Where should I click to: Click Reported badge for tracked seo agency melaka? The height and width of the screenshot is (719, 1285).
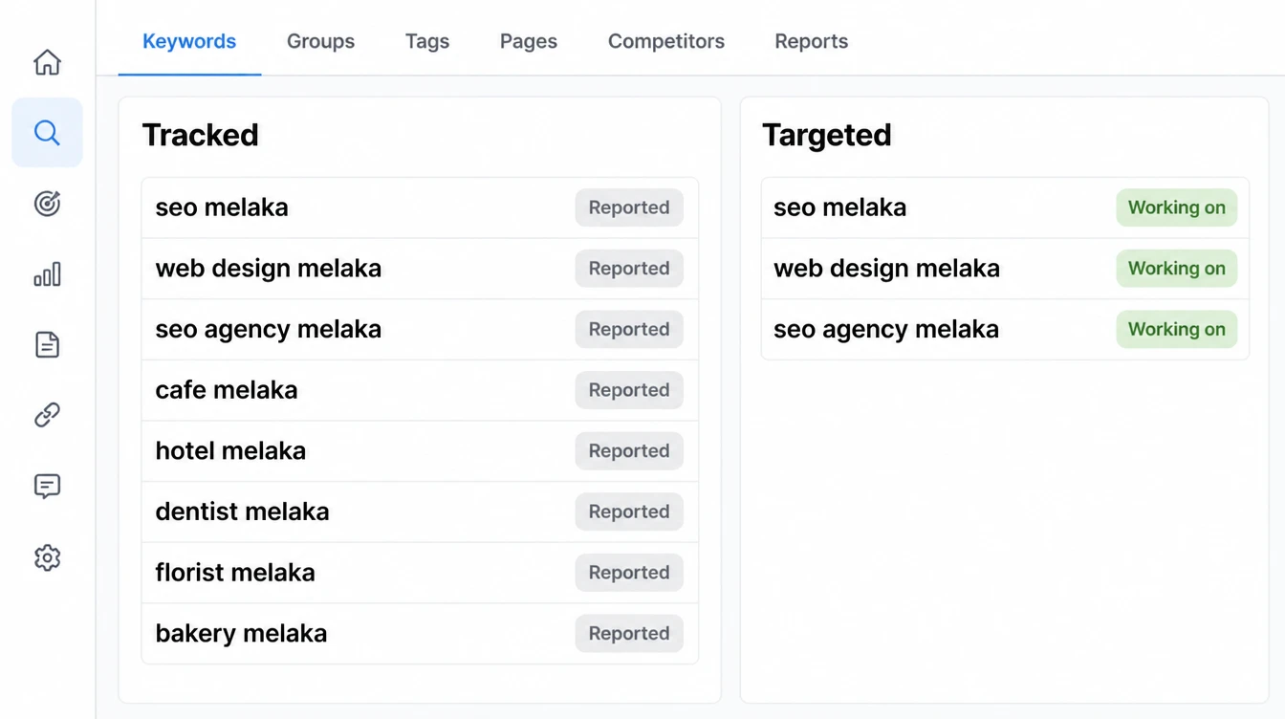pos(629,329)
